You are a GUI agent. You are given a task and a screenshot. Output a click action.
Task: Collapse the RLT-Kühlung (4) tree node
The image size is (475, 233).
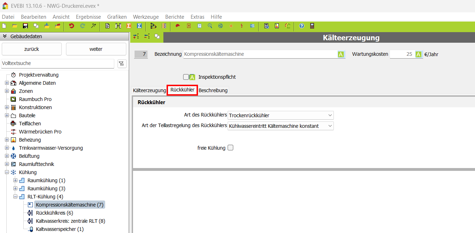tap(16, 197)
